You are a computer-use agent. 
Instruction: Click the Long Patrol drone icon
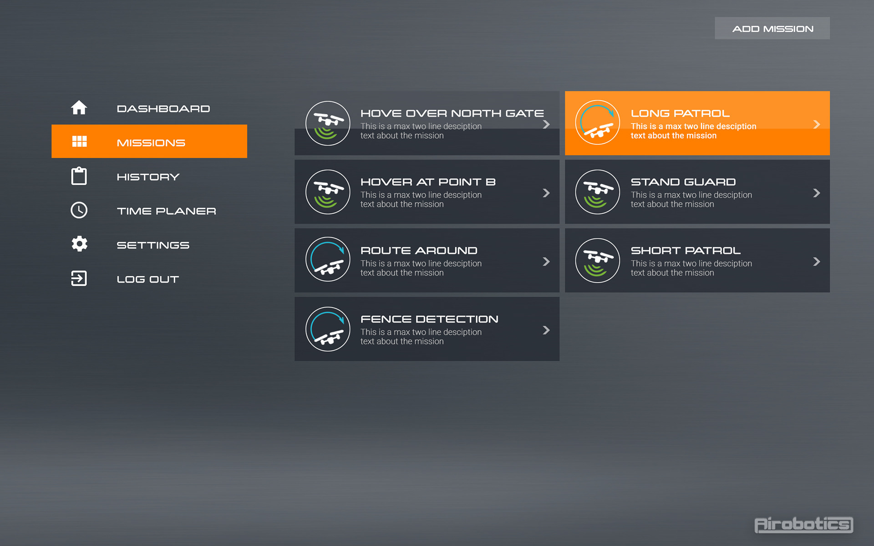(x=597, y=123)
